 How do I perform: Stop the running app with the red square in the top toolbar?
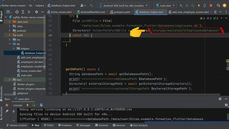(x=211, y=6)
